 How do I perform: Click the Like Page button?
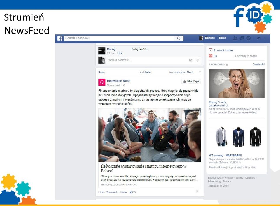[191, 81]
